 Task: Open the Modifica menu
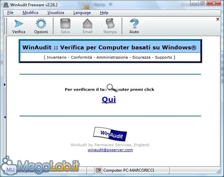click(30, 13)
